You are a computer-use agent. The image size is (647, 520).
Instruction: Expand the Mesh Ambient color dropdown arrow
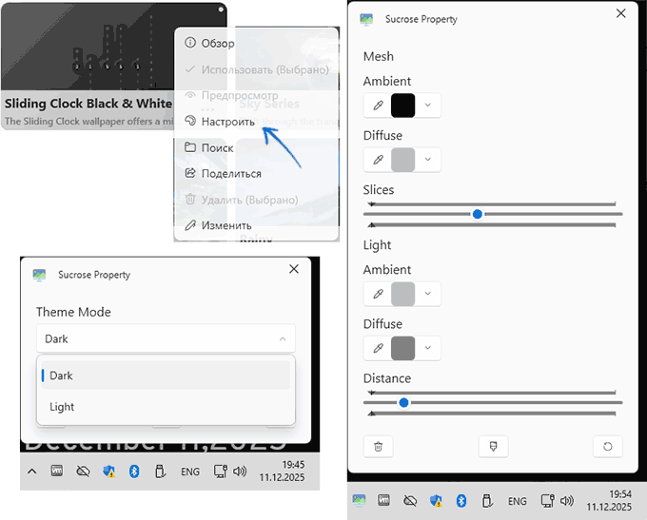coord(428,106)
